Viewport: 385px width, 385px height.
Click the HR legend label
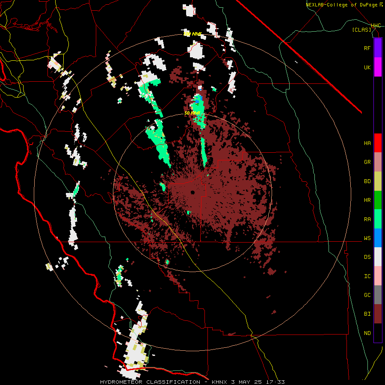367,200
